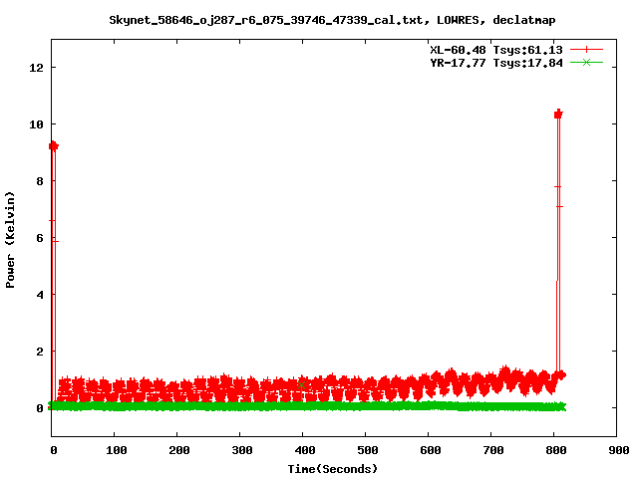The image size is (638, 478).
Task: Click the y-axis tick label 10
Action: (36, 124)
